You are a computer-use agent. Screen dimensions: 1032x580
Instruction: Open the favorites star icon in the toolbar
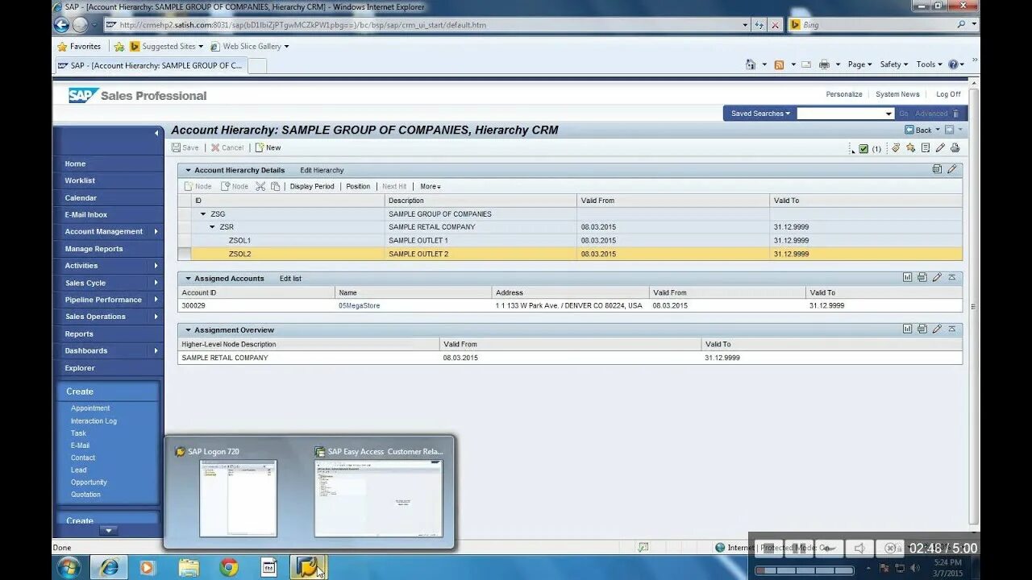[x=911, y=146]
